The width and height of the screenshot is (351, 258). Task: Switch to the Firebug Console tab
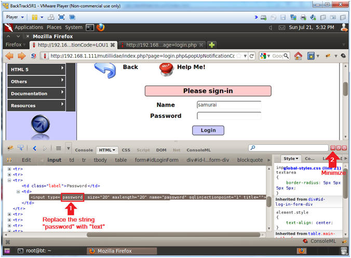click(84, 150)
